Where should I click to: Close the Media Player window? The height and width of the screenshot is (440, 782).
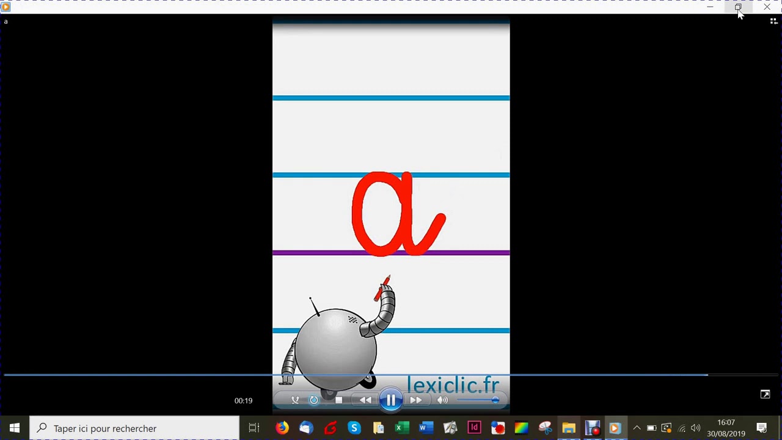767,7
